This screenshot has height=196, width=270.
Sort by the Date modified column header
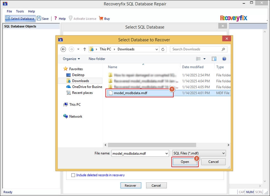[x=193, y=67]
